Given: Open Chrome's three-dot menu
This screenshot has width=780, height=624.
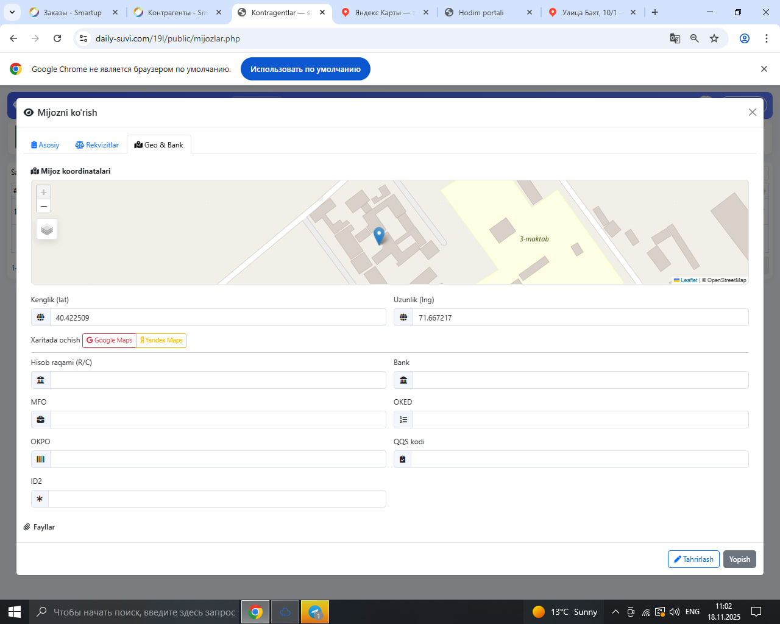Looking at the screenshot, I should point(767,38).
